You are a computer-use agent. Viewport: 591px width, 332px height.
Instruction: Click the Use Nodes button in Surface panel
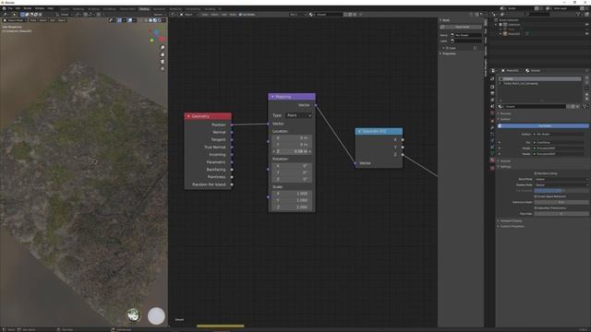[x=544, y=125]
